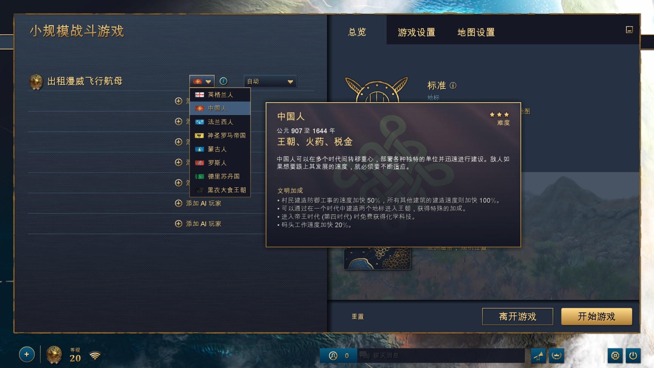Click the arrow icon next to the chat field
This screenshot has height=368, width=654.
pos(538,356)
